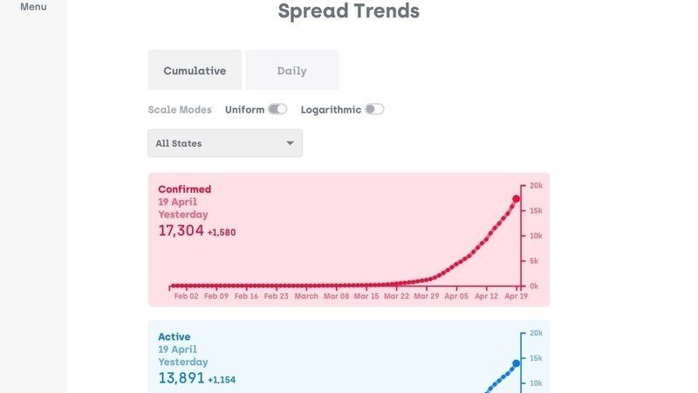The image size is (698, 393).
Task: Click the Uniform label text
Action: click(x=244, y=109)
